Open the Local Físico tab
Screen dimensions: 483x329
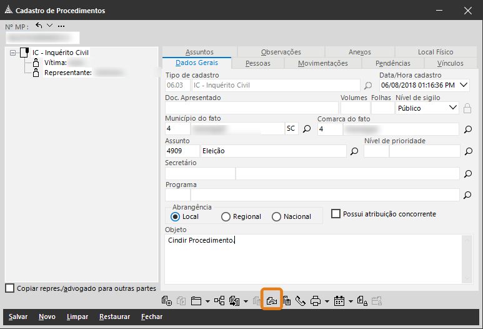click(x=436, y=52)
